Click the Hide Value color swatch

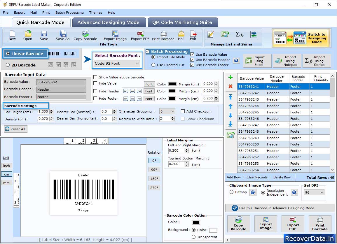point(172,84)
